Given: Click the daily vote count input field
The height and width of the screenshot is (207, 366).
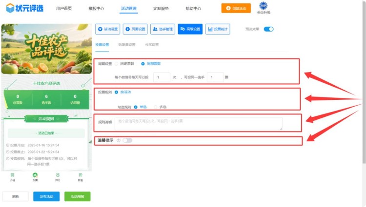Looking at the screenshot, I should [x=161, y=77].
